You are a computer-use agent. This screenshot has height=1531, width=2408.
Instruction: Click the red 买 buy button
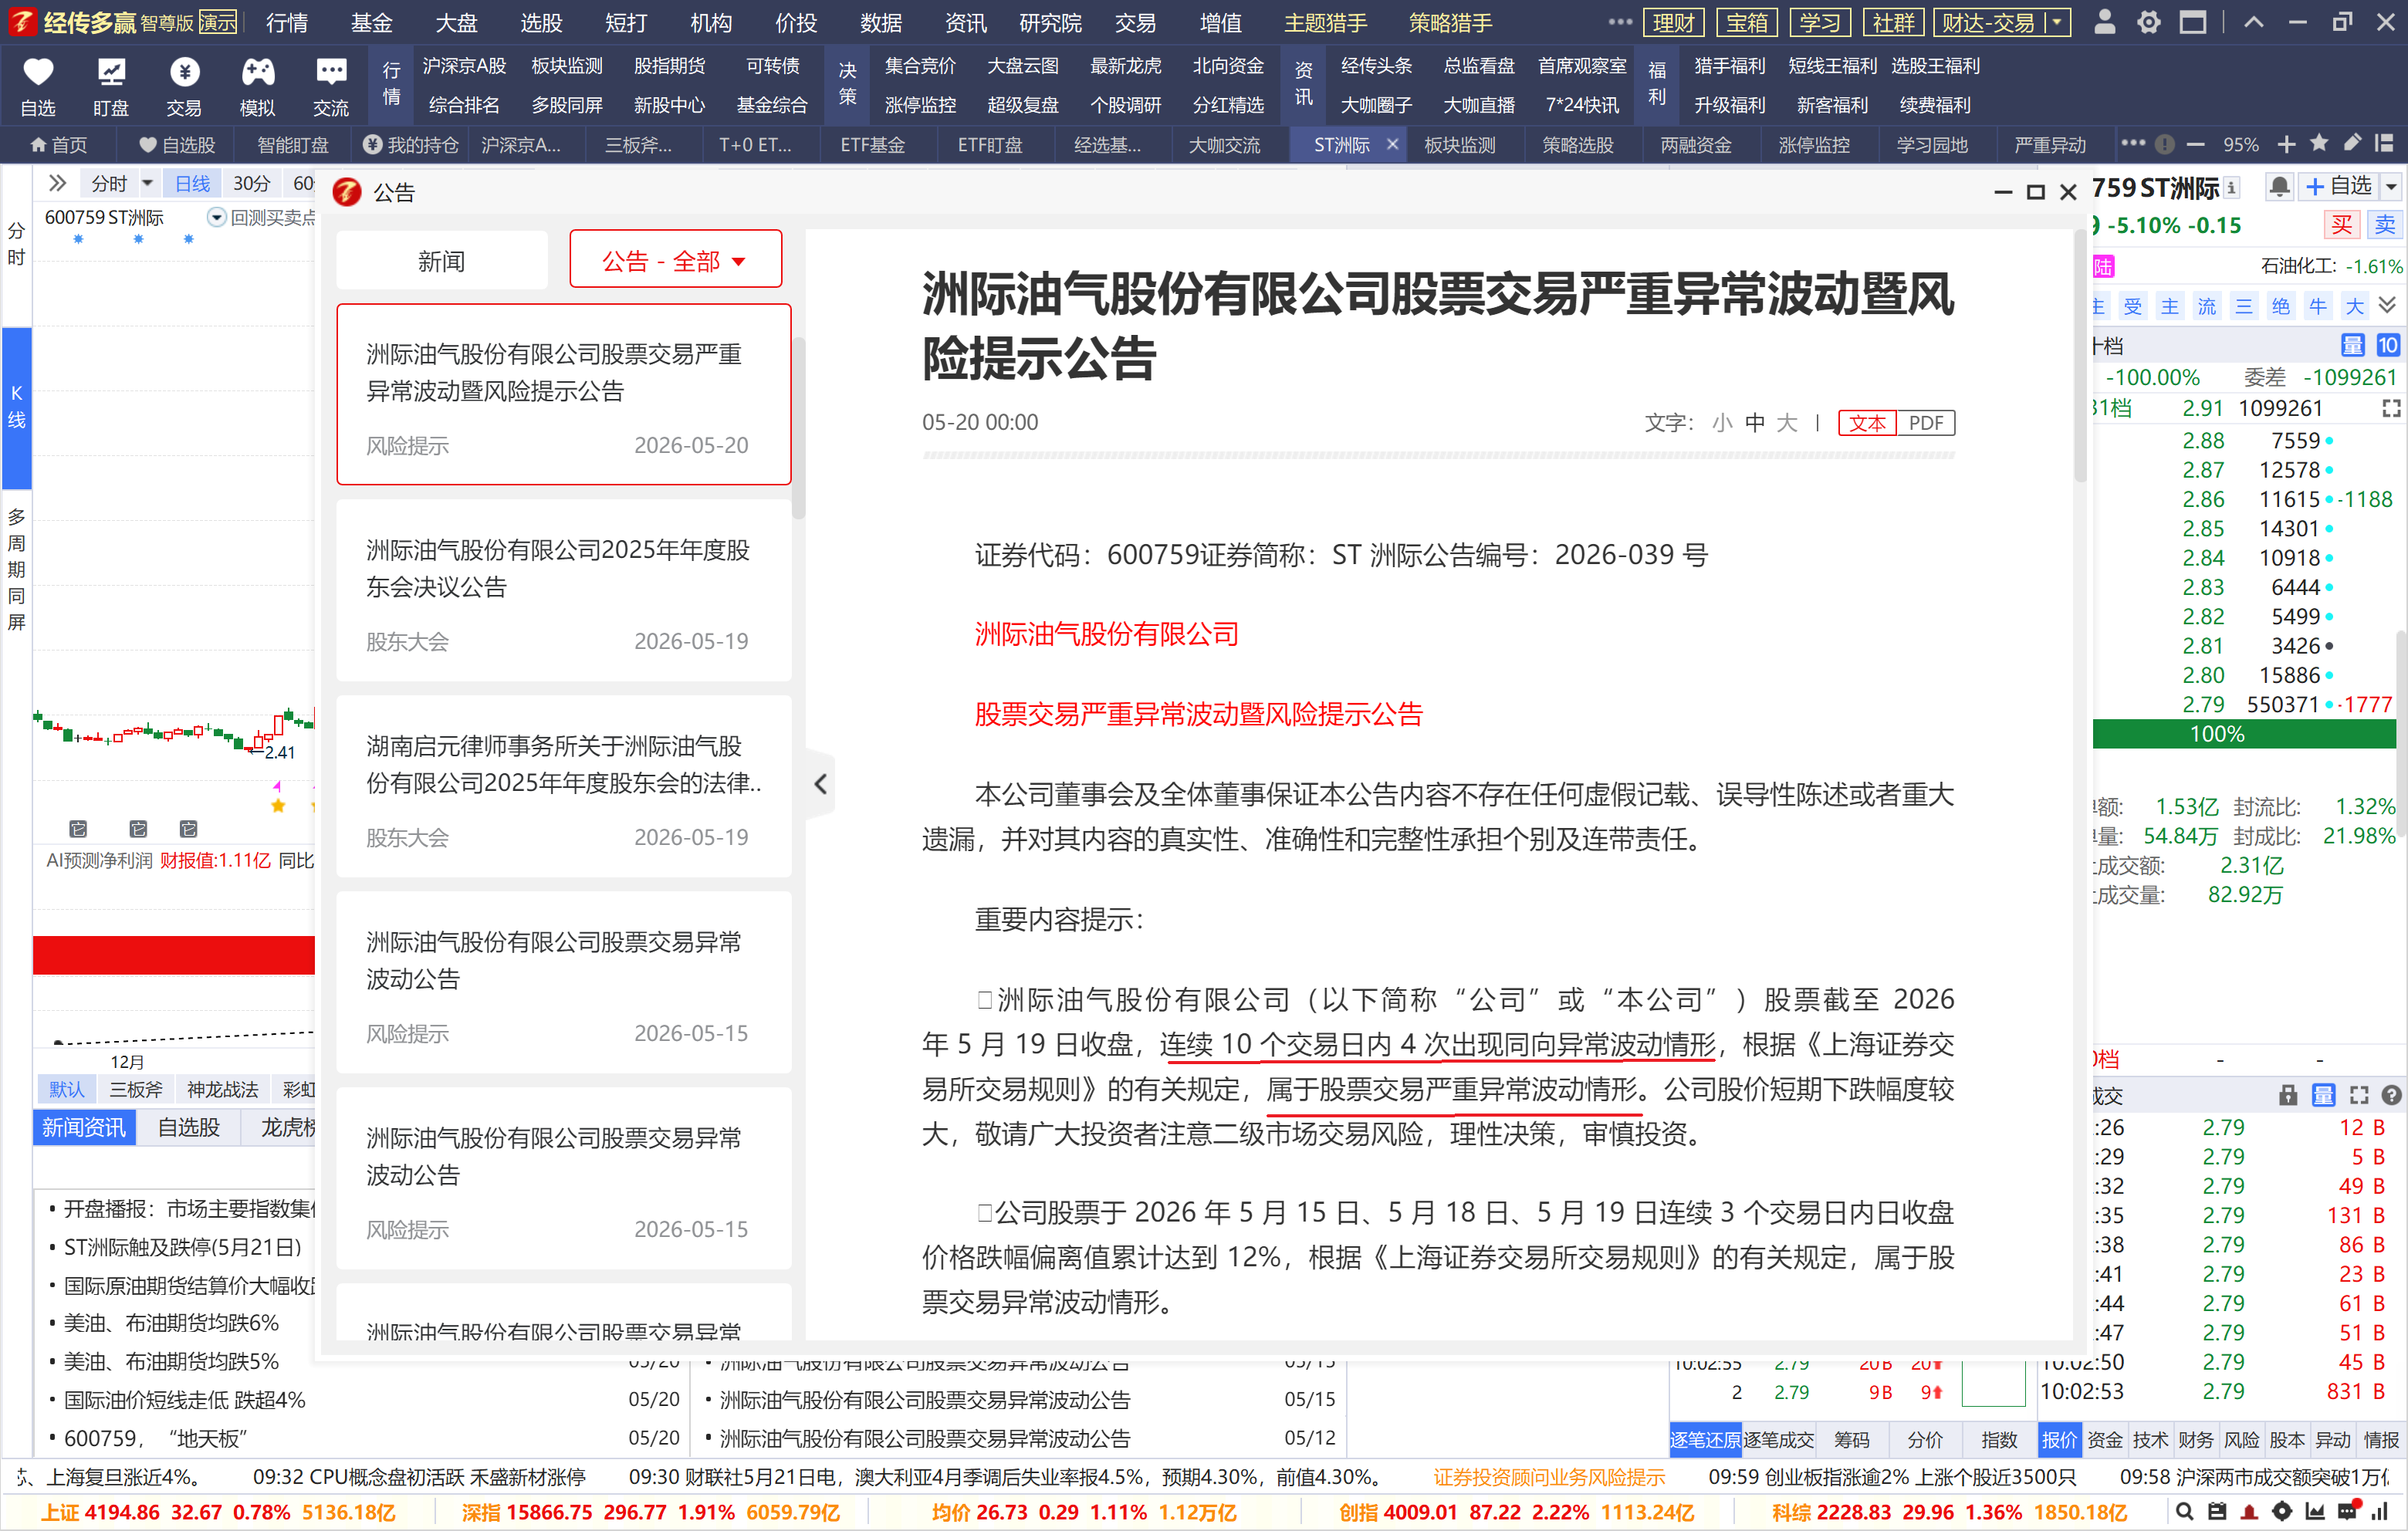coord(2342,225)
